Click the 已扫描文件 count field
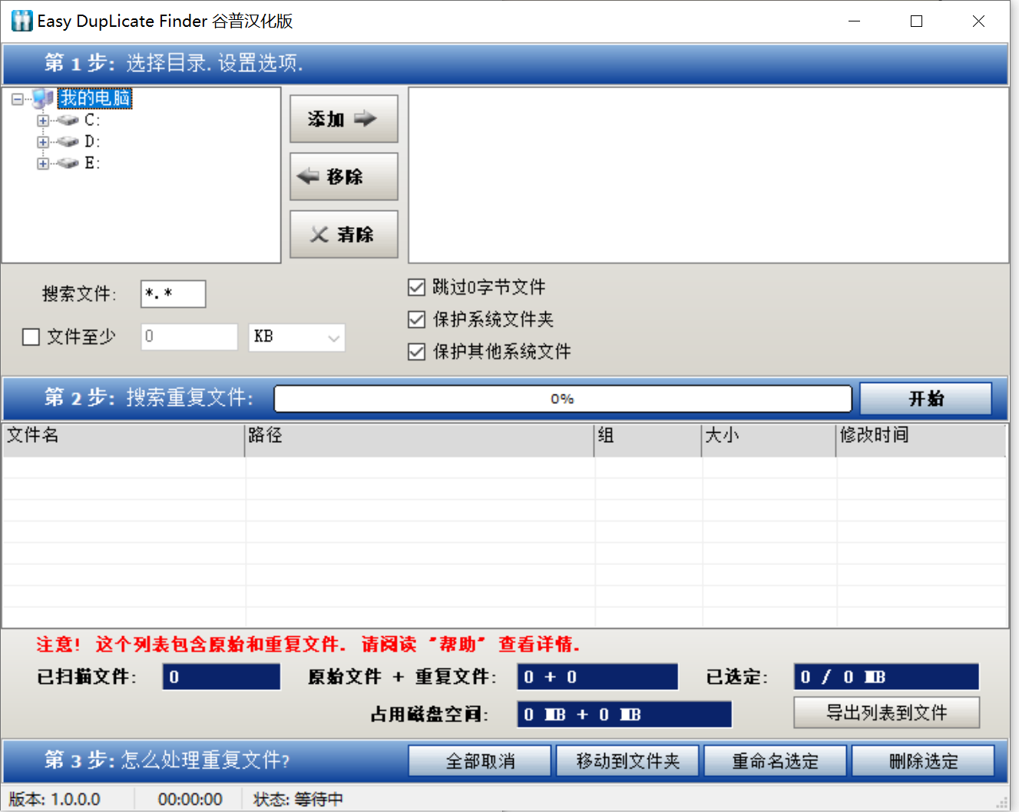This screenshot has width=1019, height=812. click(221, 677)
